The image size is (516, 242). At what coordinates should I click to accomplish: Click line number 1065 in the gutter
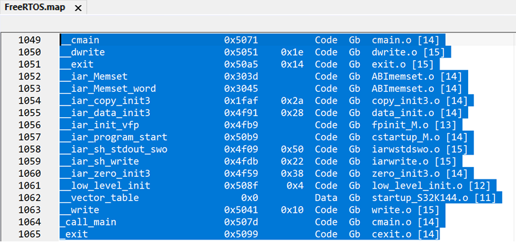coord(30,235)
